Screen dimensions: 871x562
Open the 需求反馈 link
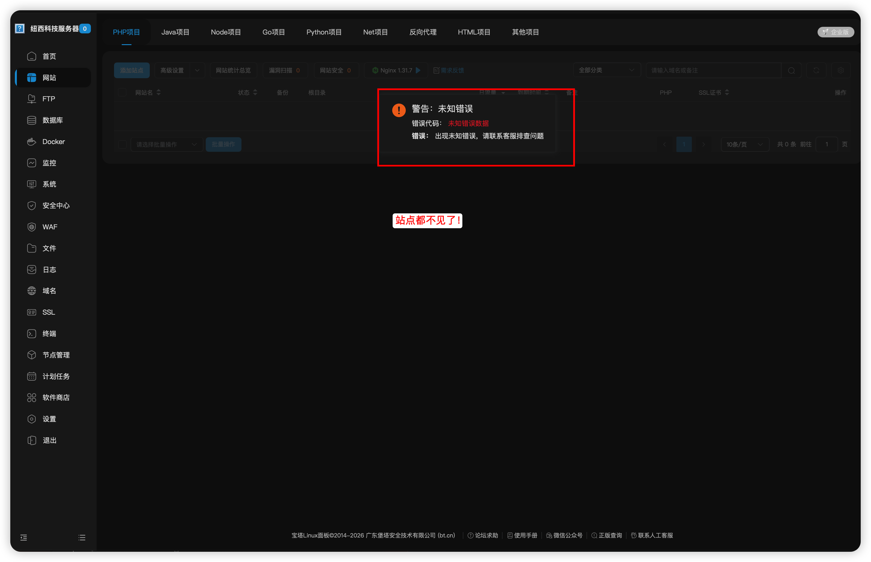point(448,70)
